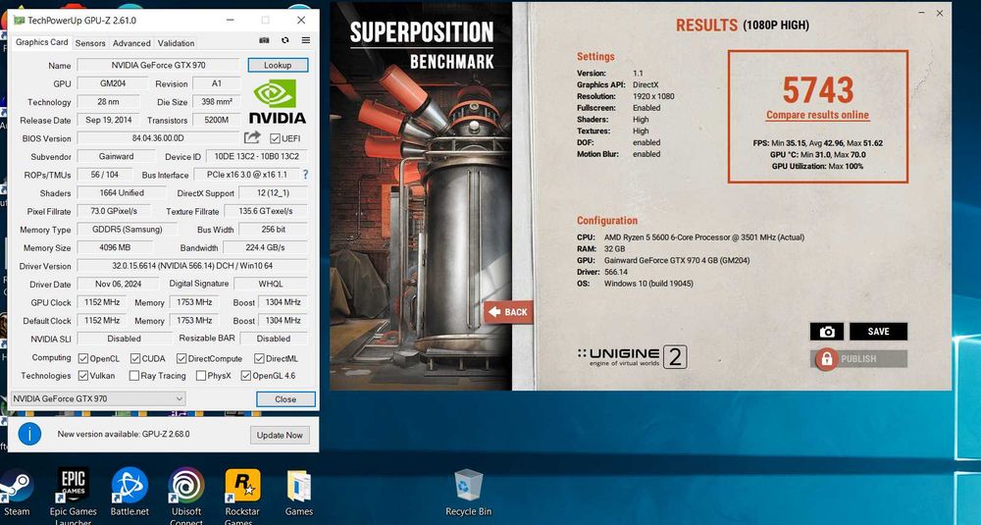981x525 pixels.
Task: Click the Lookup button
Action: coord(278,65)
